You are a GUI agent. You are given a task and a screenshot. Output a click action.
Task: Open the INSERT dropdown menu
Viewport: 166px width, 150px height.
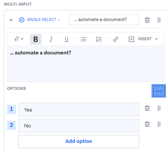[x=143, y=39]
